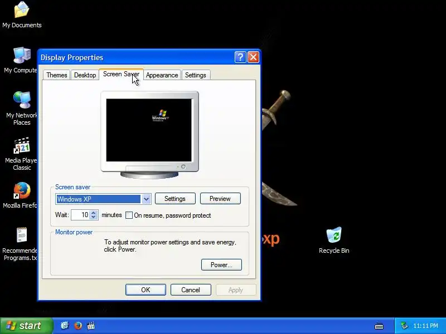Click Firefox quick launch icon

78,326
